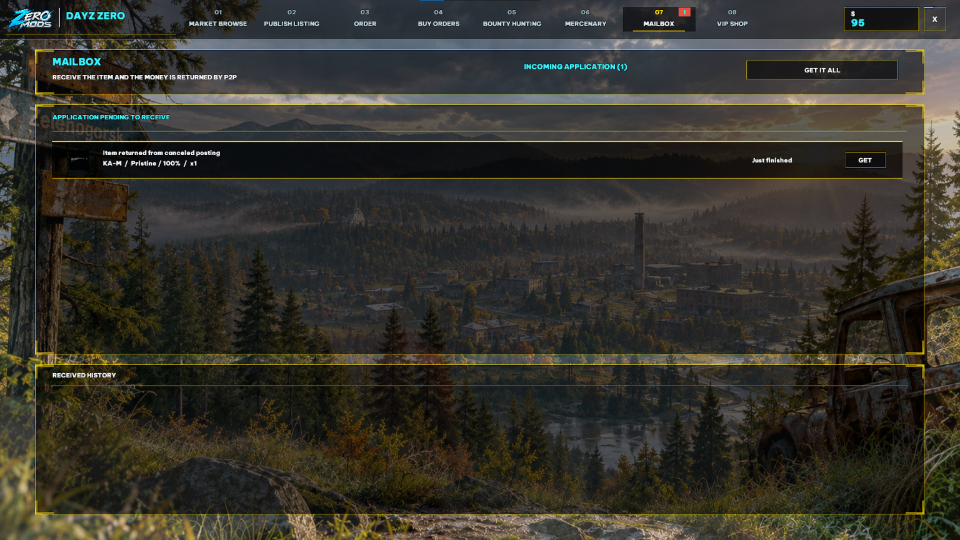Click the money balance showing 95
960x540 pixels.
tap(881, 19)
